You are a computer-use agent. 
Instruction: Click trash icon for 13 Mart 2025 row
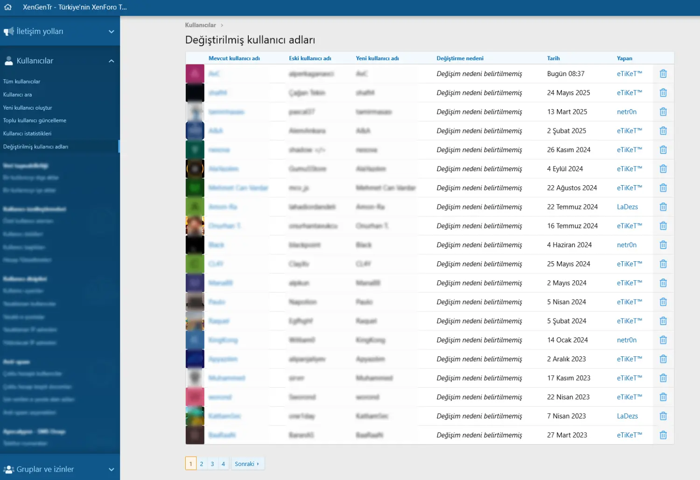click(x=663, y=112)
